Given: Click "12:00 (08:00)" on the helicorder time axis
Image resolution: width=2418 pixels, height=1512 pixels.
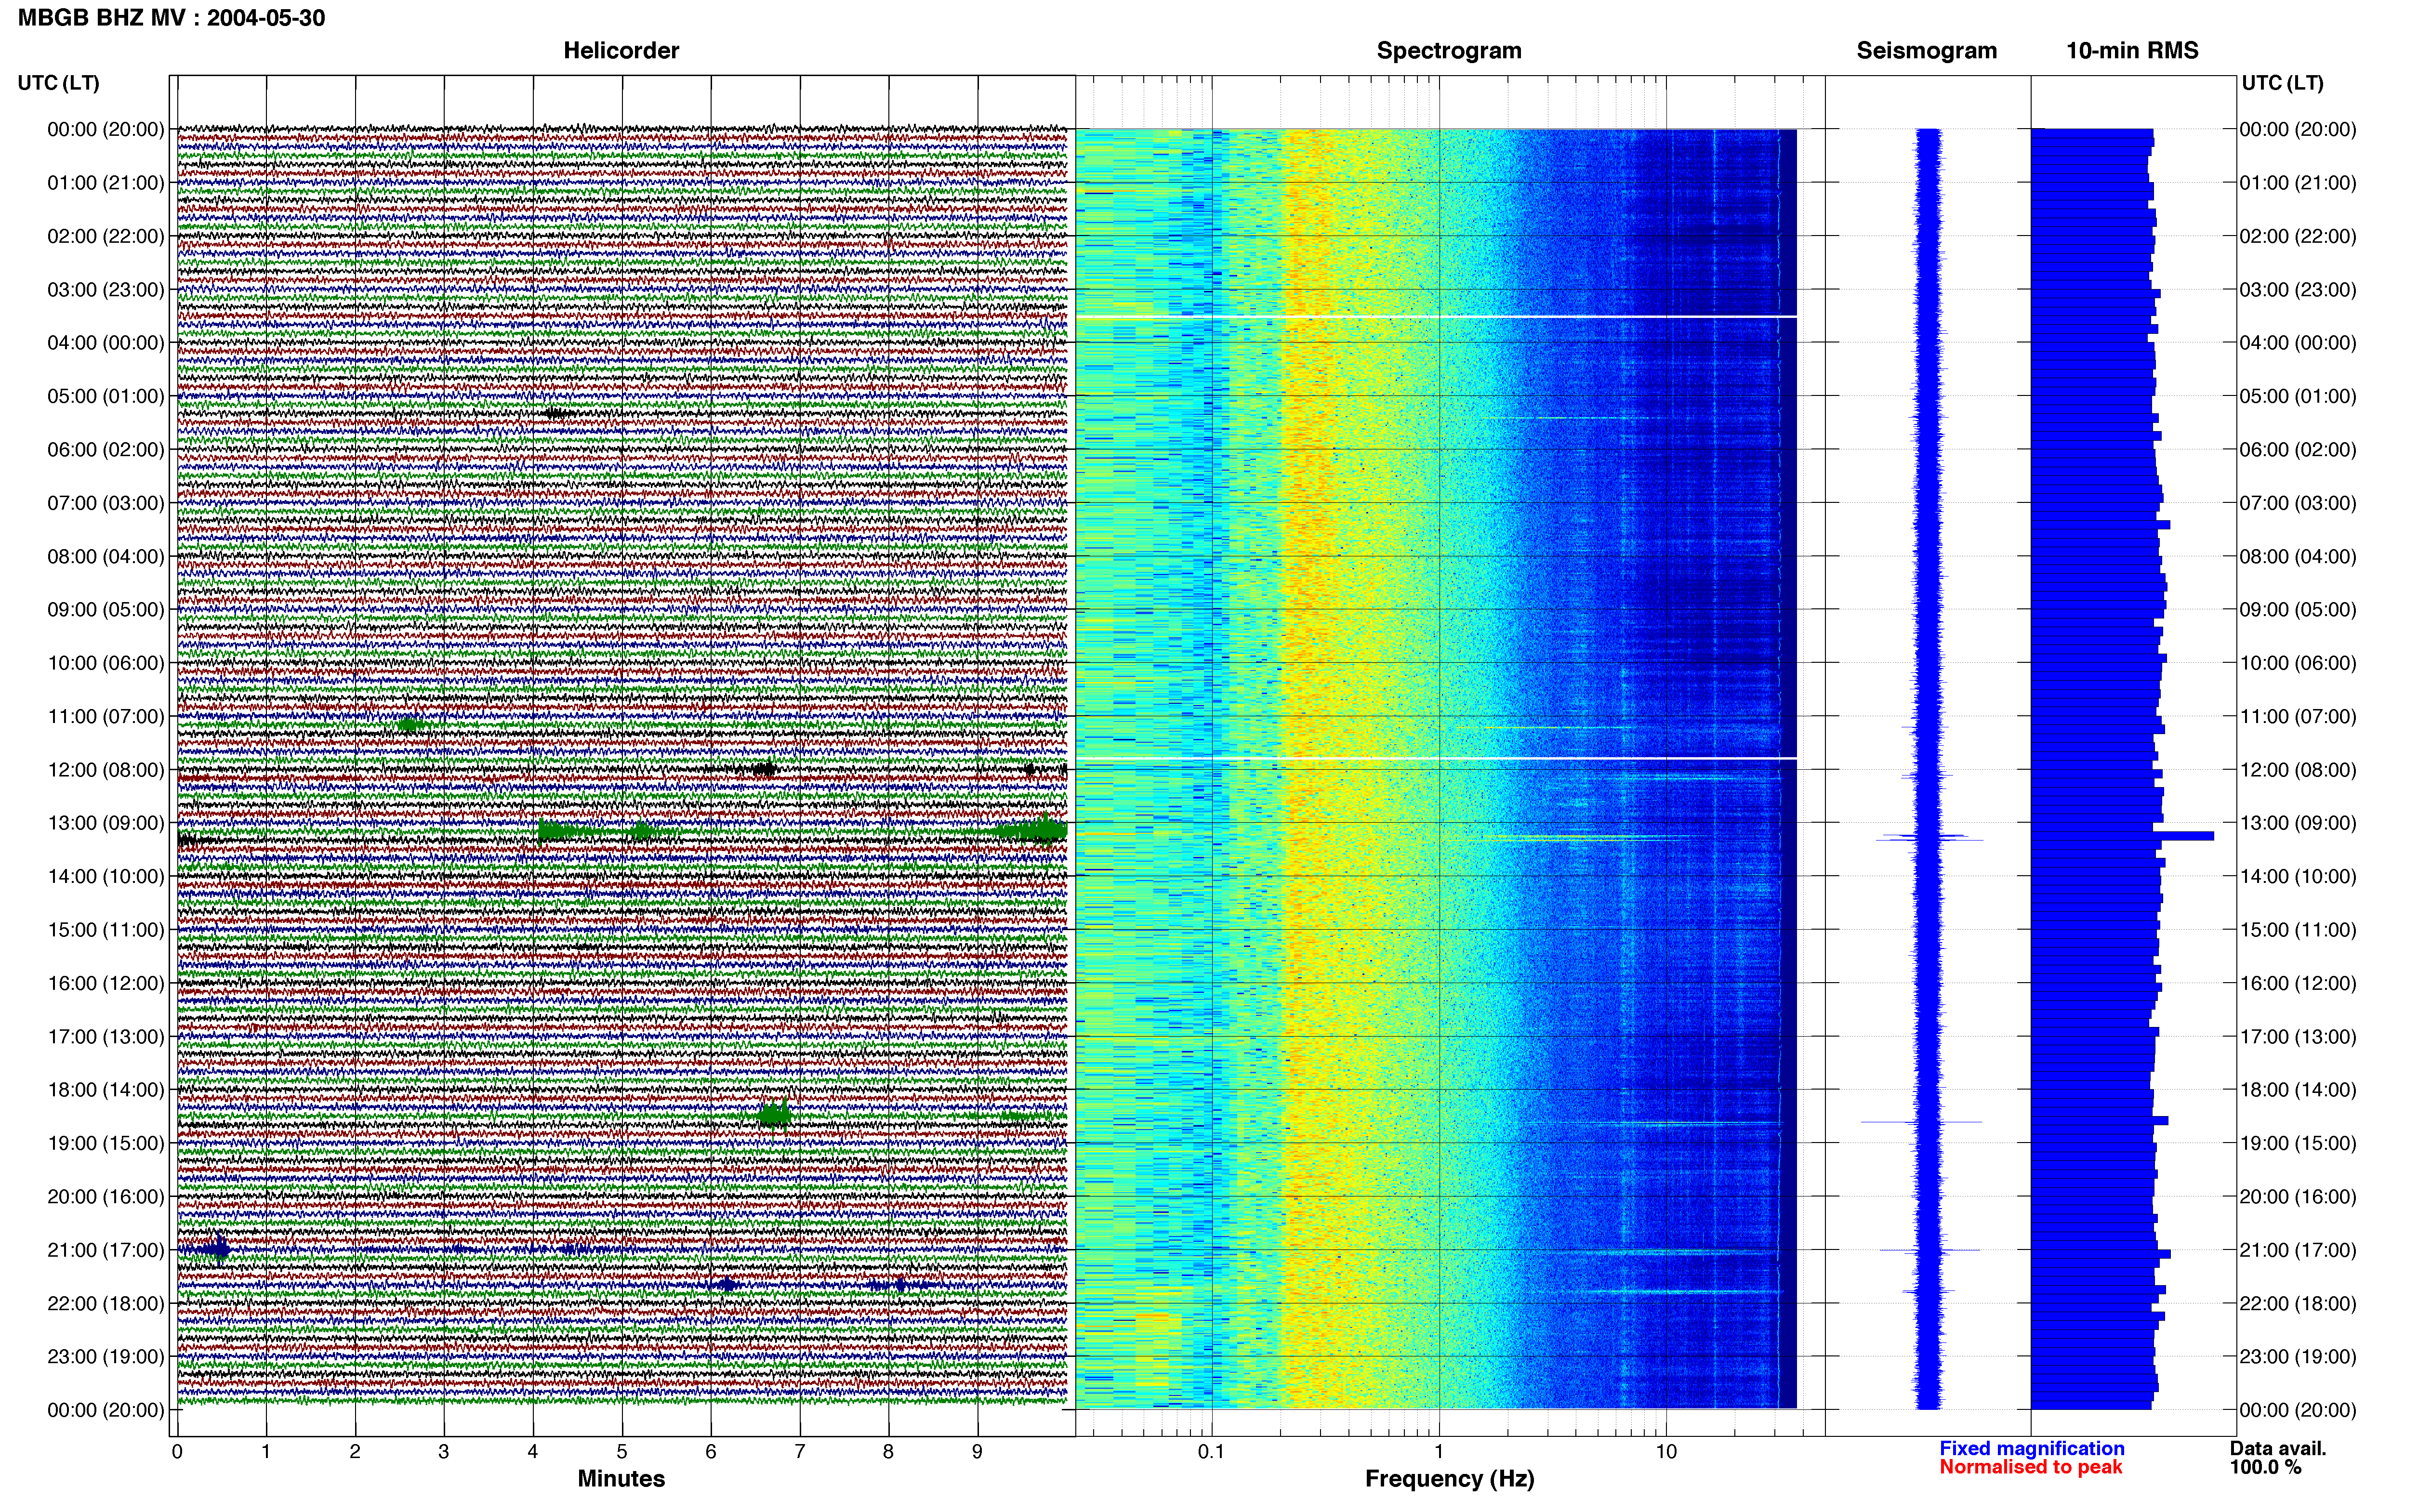Looking at the screenshot, I should [x=106, y=770].
